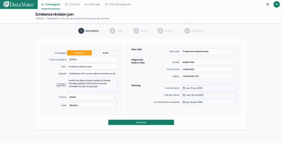
Task: Switch to the Data Management tab
Action: point(118,4)
